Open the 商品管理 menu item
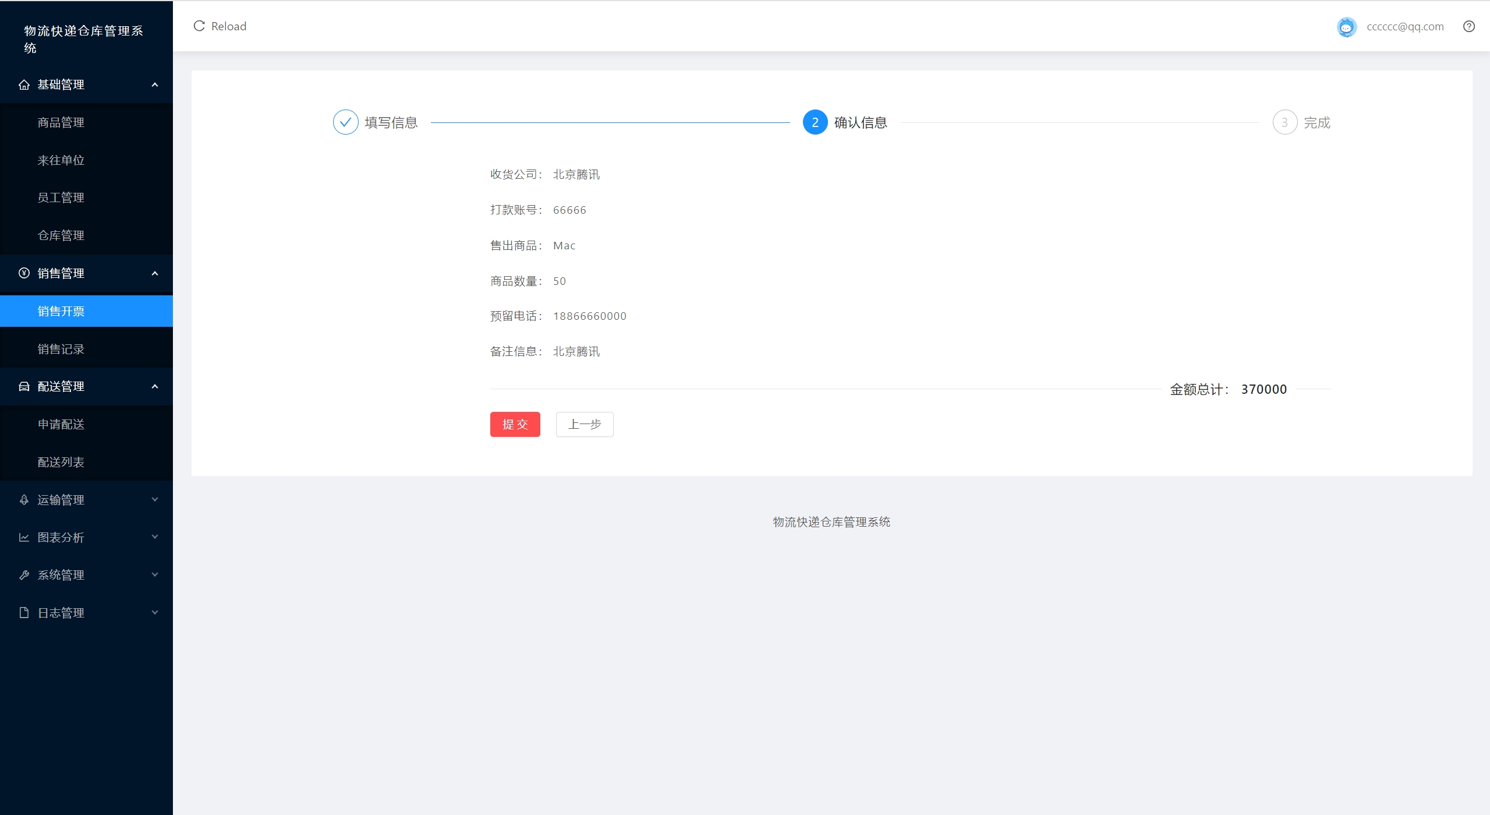This screenshot has width=1490, height=815. 61,123
